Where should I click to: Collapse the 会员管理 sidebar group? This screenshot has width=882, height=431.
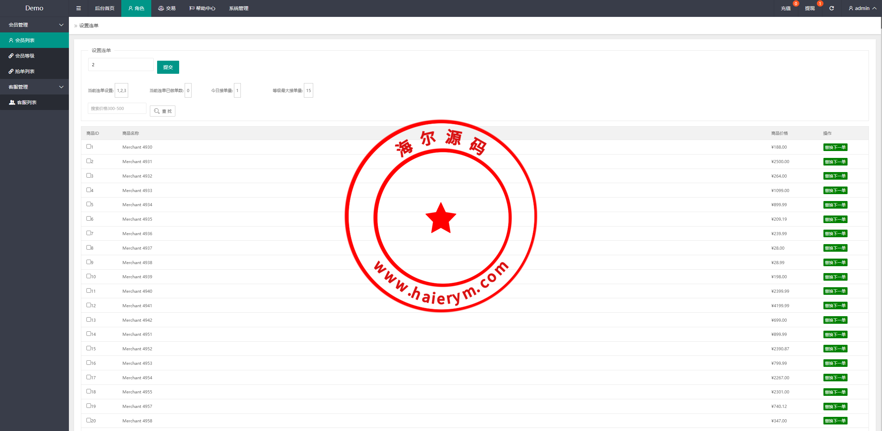coord(34,25)
